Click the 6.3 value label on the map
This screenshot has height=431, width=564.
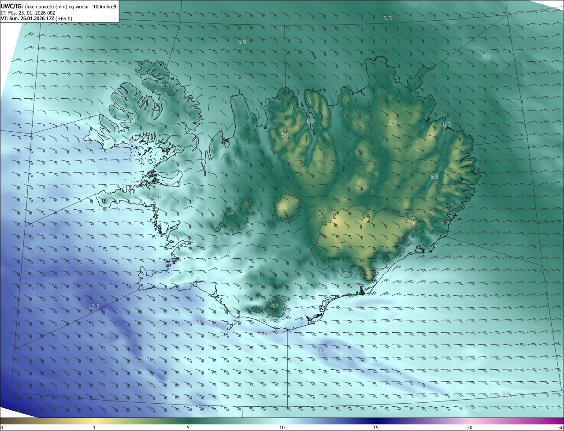coord(447,124)
